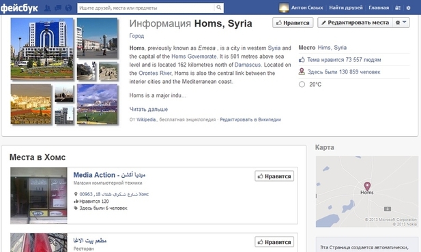Open large blue building photo
Image resolution: width=421 pixels, height=252 pixels.
pos(42,49)
